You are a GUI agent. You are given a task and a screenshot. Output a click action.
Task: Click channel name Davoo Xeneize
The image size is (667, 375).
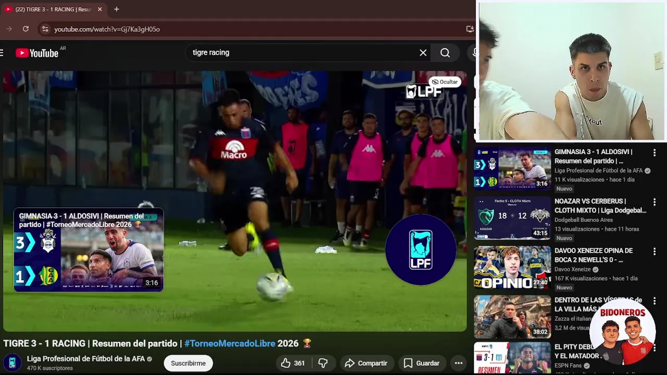[x=573, y=270]
